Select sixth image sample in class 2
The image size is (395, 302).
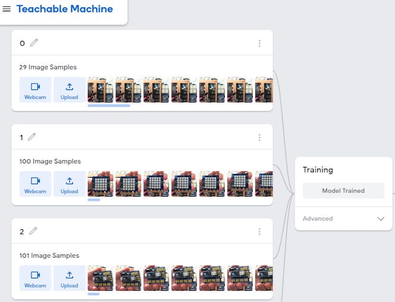click(x=240, y=278)
